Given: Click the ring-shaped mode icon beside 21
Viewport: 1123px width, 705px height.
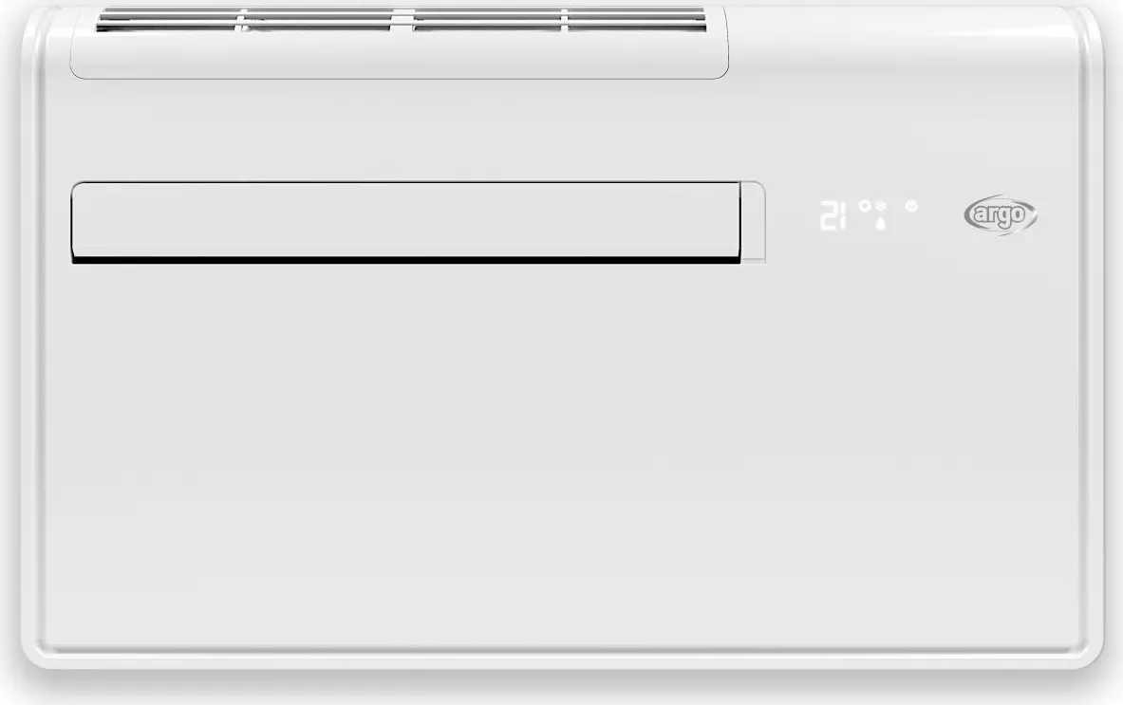Looking at the screenshot, I should pos(865,206).
